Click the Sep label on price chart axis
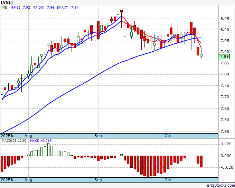This screenshot has width=235, height=188. tap(98, 136)
